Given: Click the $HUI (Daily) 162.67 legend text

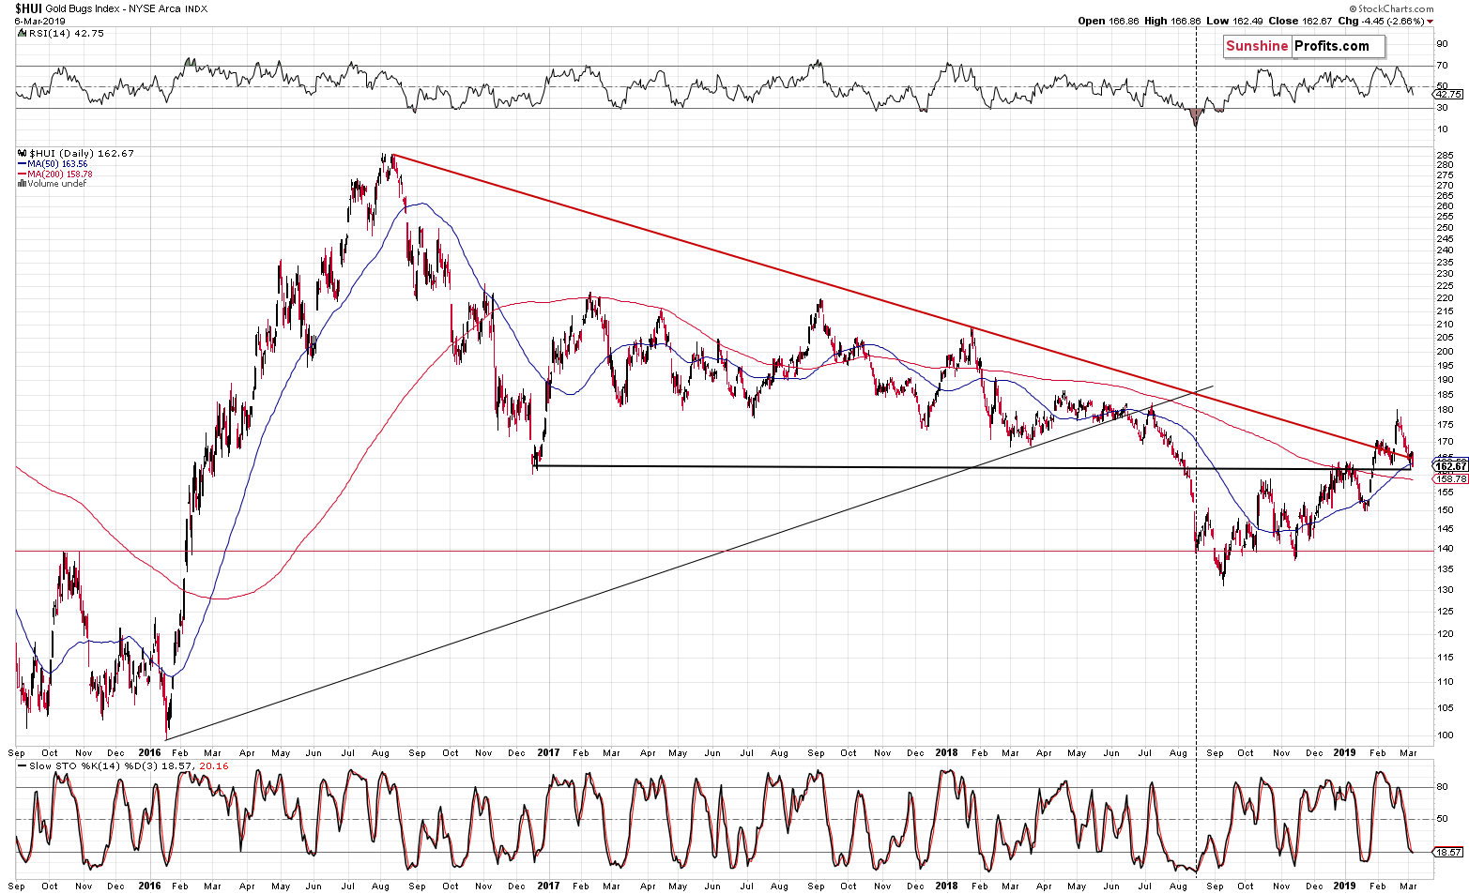Looking at the screenshot, I should (82, 154).
